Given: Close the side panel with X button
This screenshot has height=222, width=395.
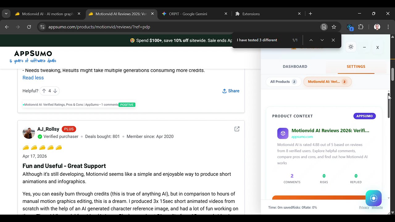Looking at the screenshot, I should click(x=377, y=47).
